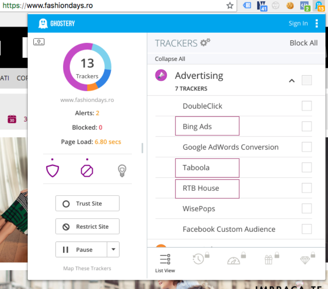Click the Advertising category title
328x289 pixels.
[x=199, y=75]
